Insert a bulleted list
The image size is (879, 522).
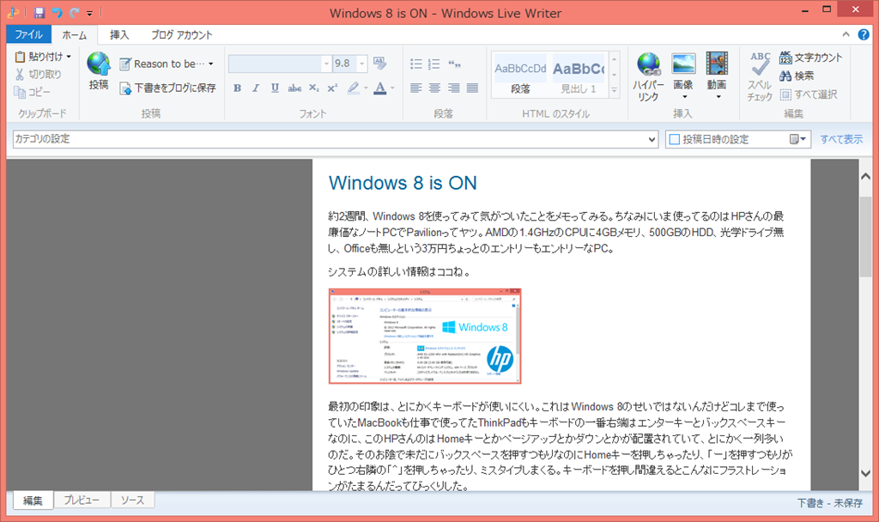tap(416, 64)
